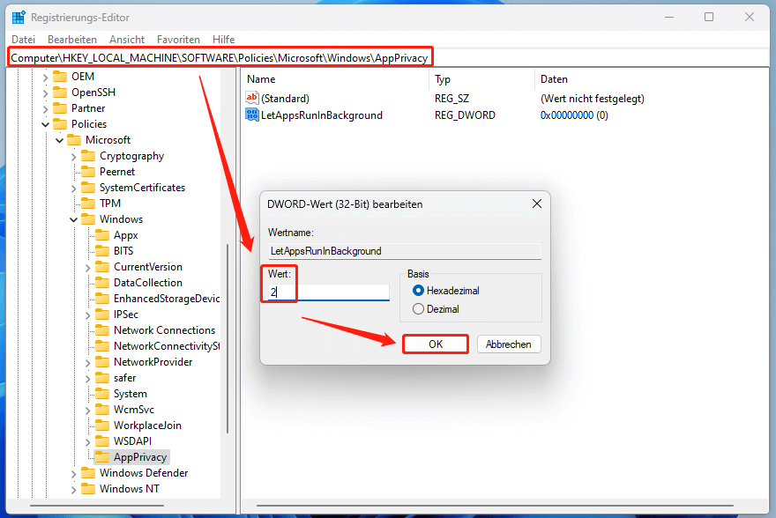Click the LetAppsRunInBackground DWORD value icon
The image size is (776, 518).
click(252, 115)
